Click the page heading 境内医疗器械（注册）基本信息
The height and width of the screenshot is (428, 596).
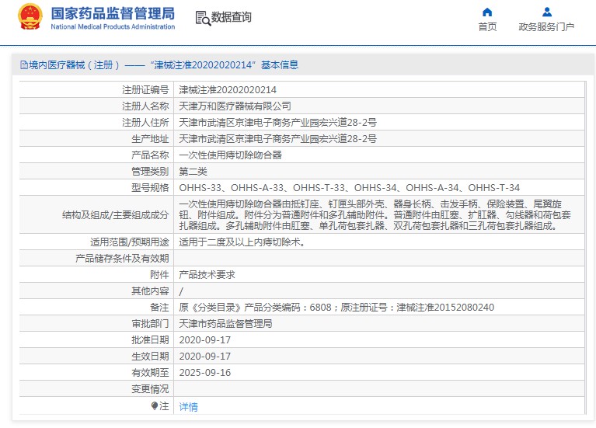click(163, 65)
